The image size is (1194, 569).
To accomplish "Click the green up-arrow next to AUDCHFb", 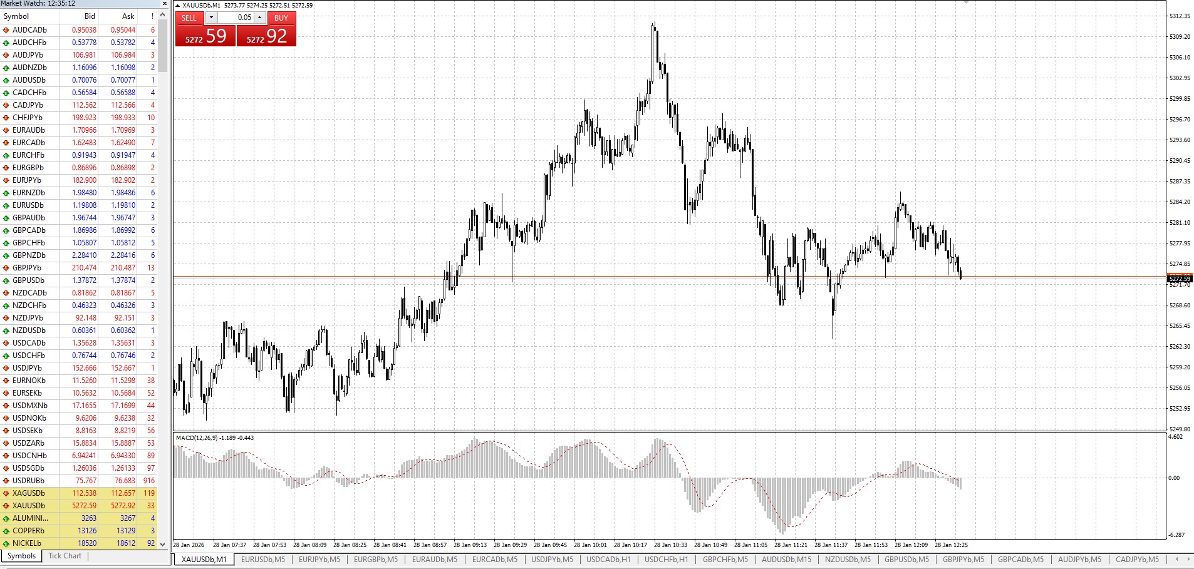I will coord(6,43).
